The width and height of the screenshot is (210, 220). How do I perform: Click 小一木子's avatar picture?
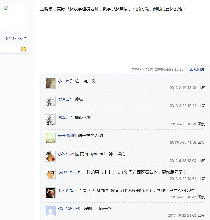(50, 83)
